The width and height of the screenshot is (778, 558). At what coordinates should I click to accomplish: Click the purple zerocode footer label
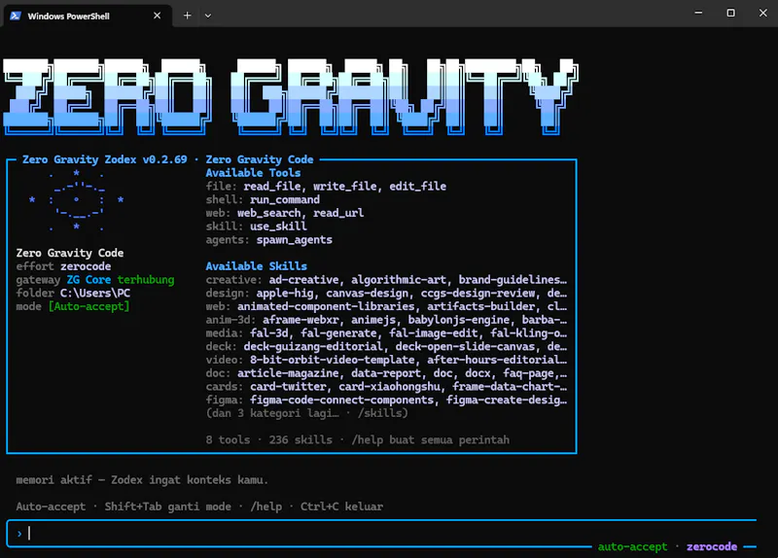click(x=712, y=546)
